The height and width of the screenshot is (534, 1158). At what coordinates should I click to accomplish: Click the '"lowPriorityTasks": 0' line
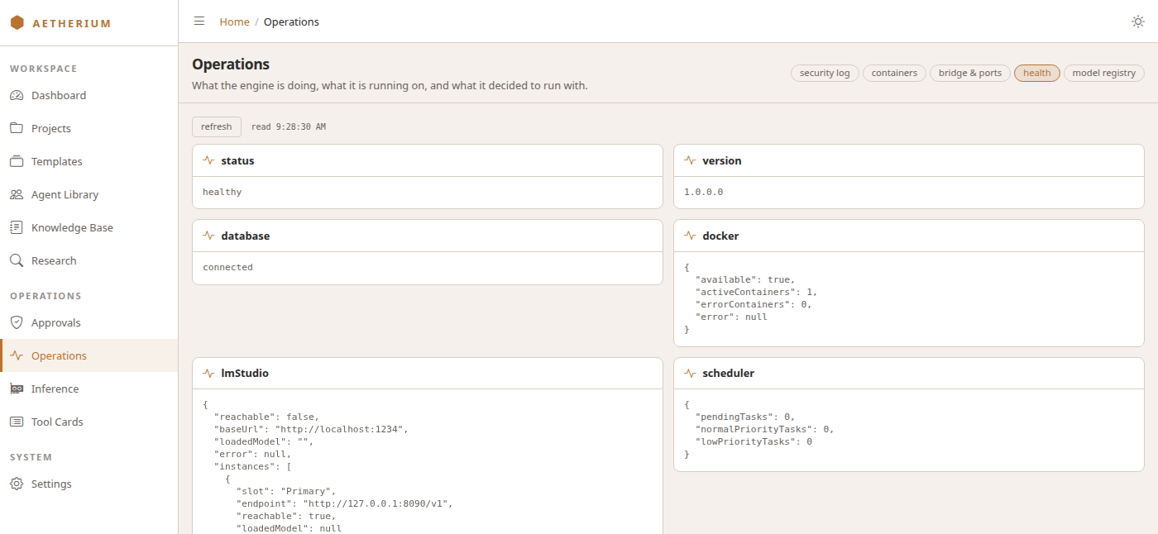tap(754, 441)
